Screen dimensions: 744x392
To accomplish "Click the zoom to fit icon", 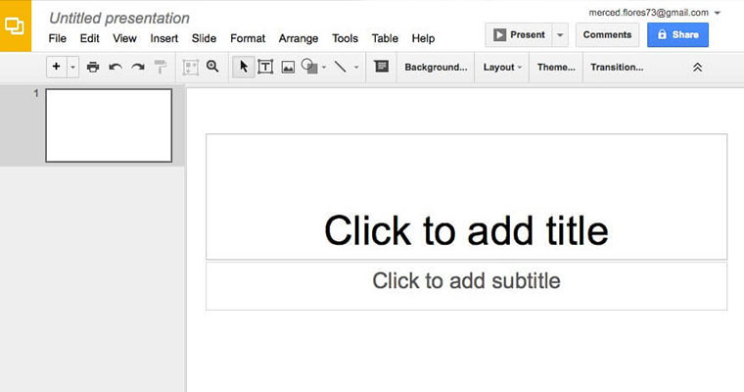I will pos(190,67).
